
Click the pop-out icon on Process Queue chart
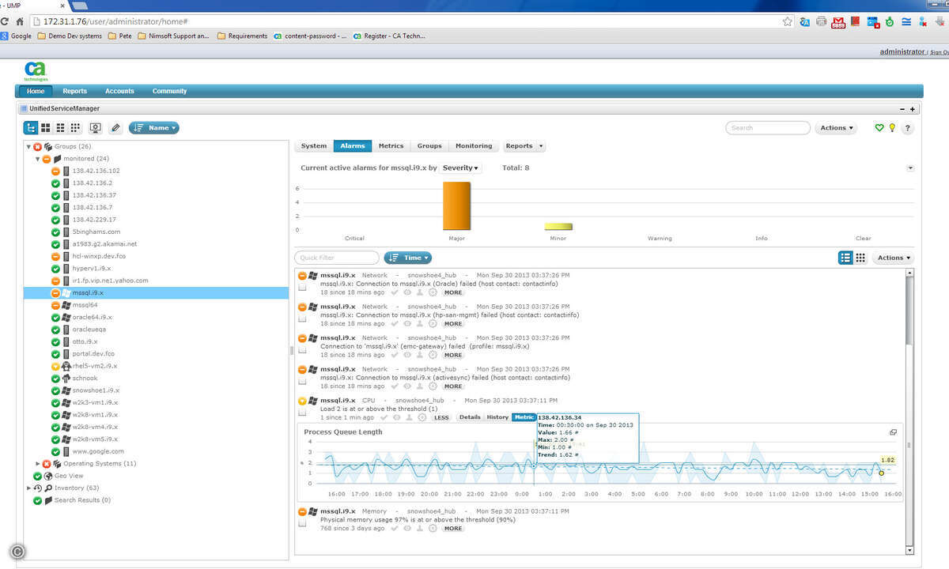894,432
